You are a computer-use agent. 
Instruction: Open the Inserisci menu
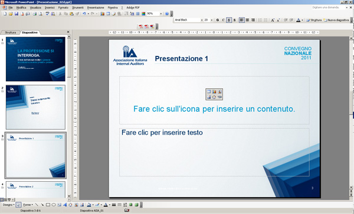(50, 8)
